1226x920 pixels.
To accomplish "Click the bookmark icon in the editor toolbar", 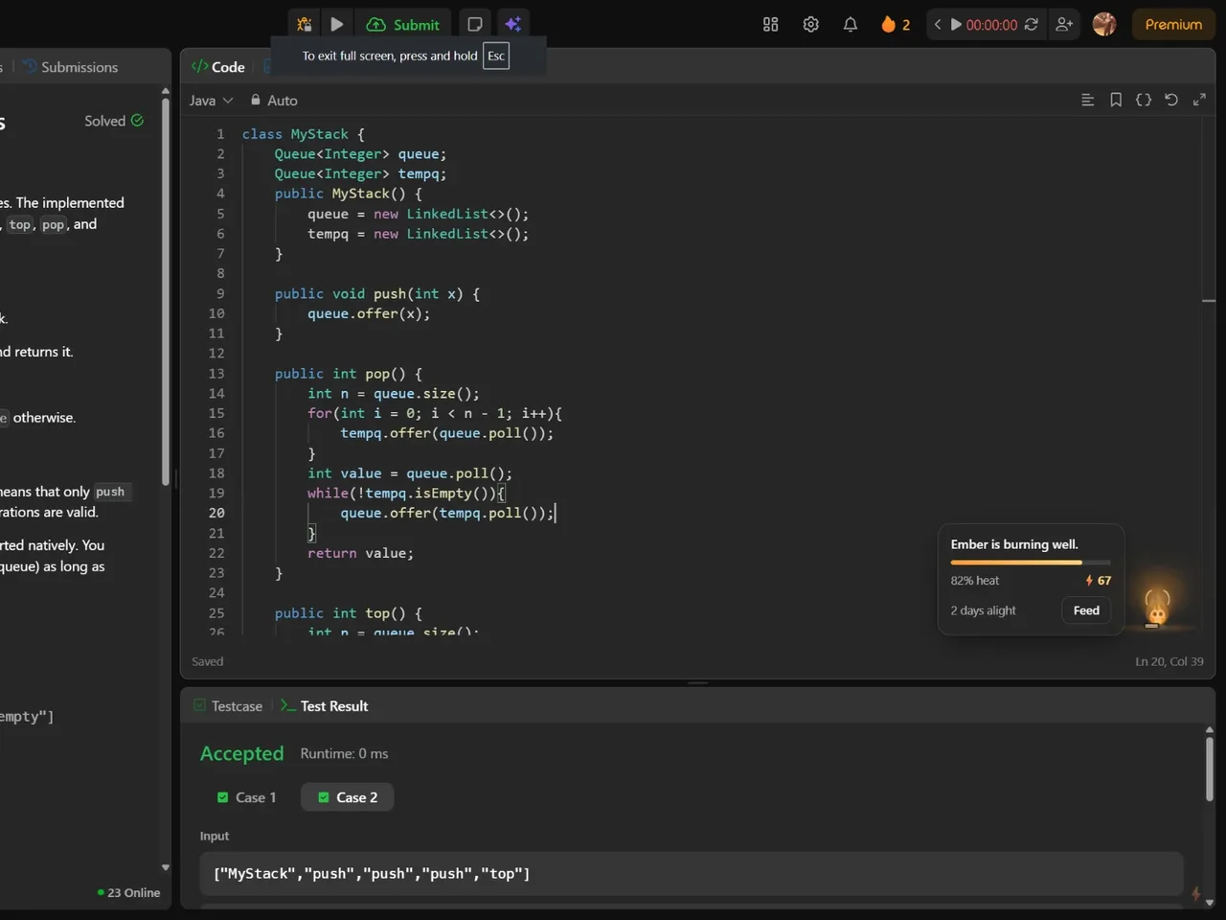I will click(1116, 100).
